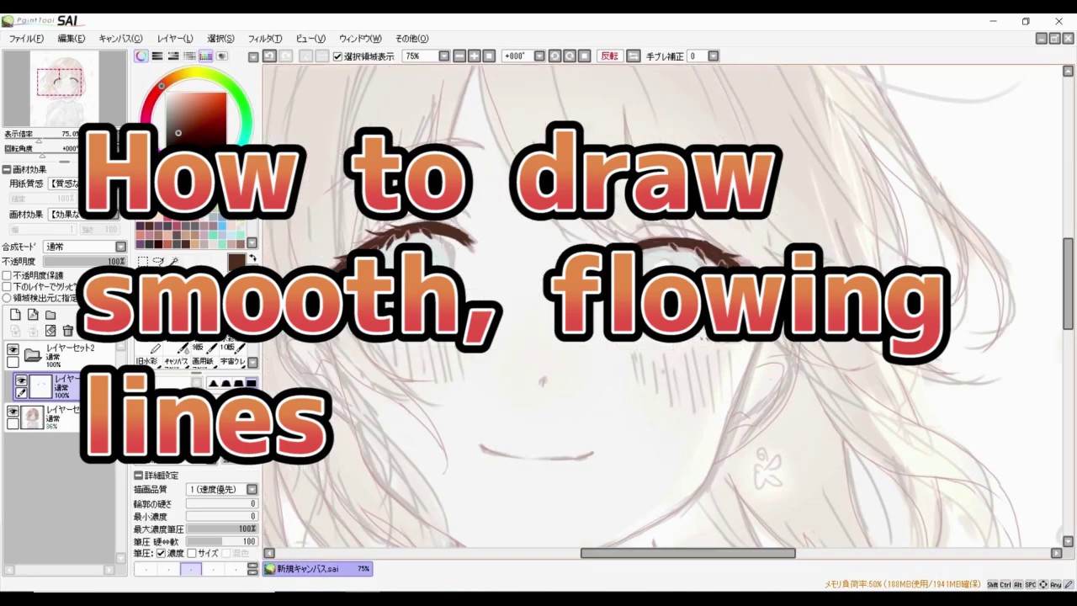Collapse the 画材効果 section
The image size is (1077, 606).
tap(7, 169)
